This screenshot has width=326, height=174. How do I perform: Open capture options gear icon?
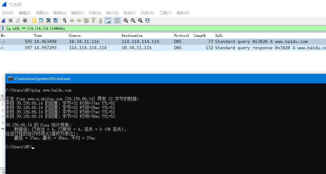[25, 21]
